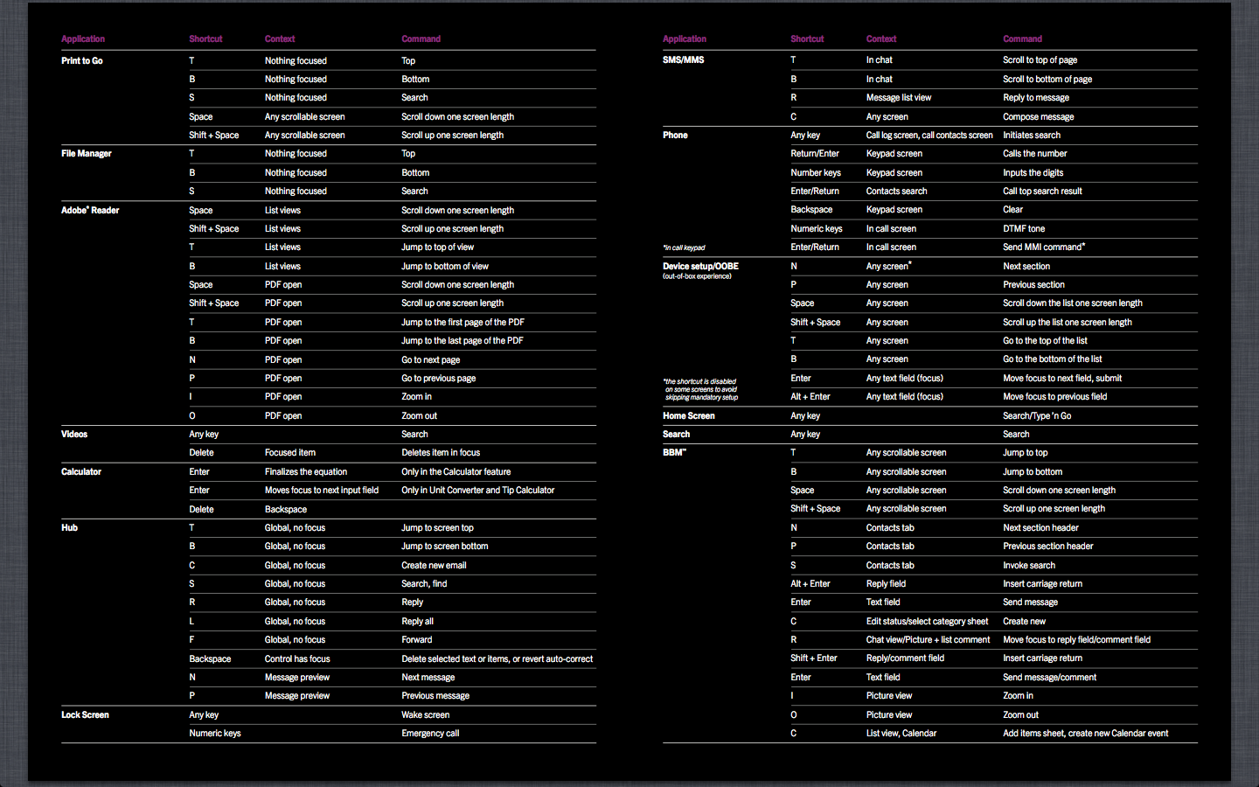Click the 'Lock Screen' application label
Screen dimensions: 1259x787
85,715
